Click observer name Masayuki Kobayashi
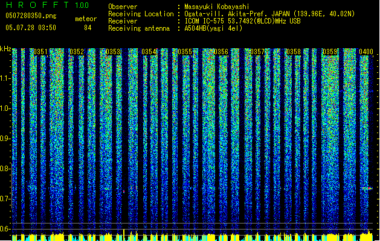 (x=217, y=7)
